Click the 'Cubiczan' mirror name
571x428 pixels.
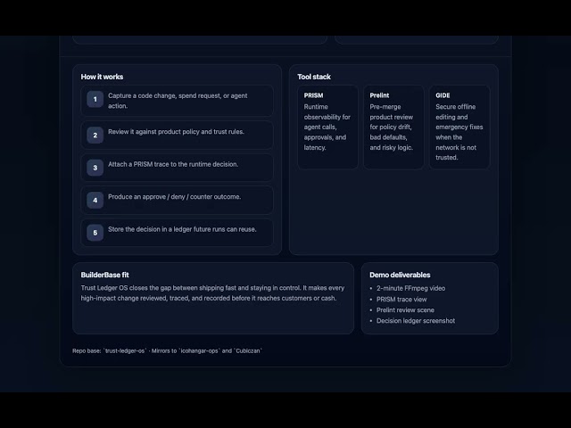[248, 350]
